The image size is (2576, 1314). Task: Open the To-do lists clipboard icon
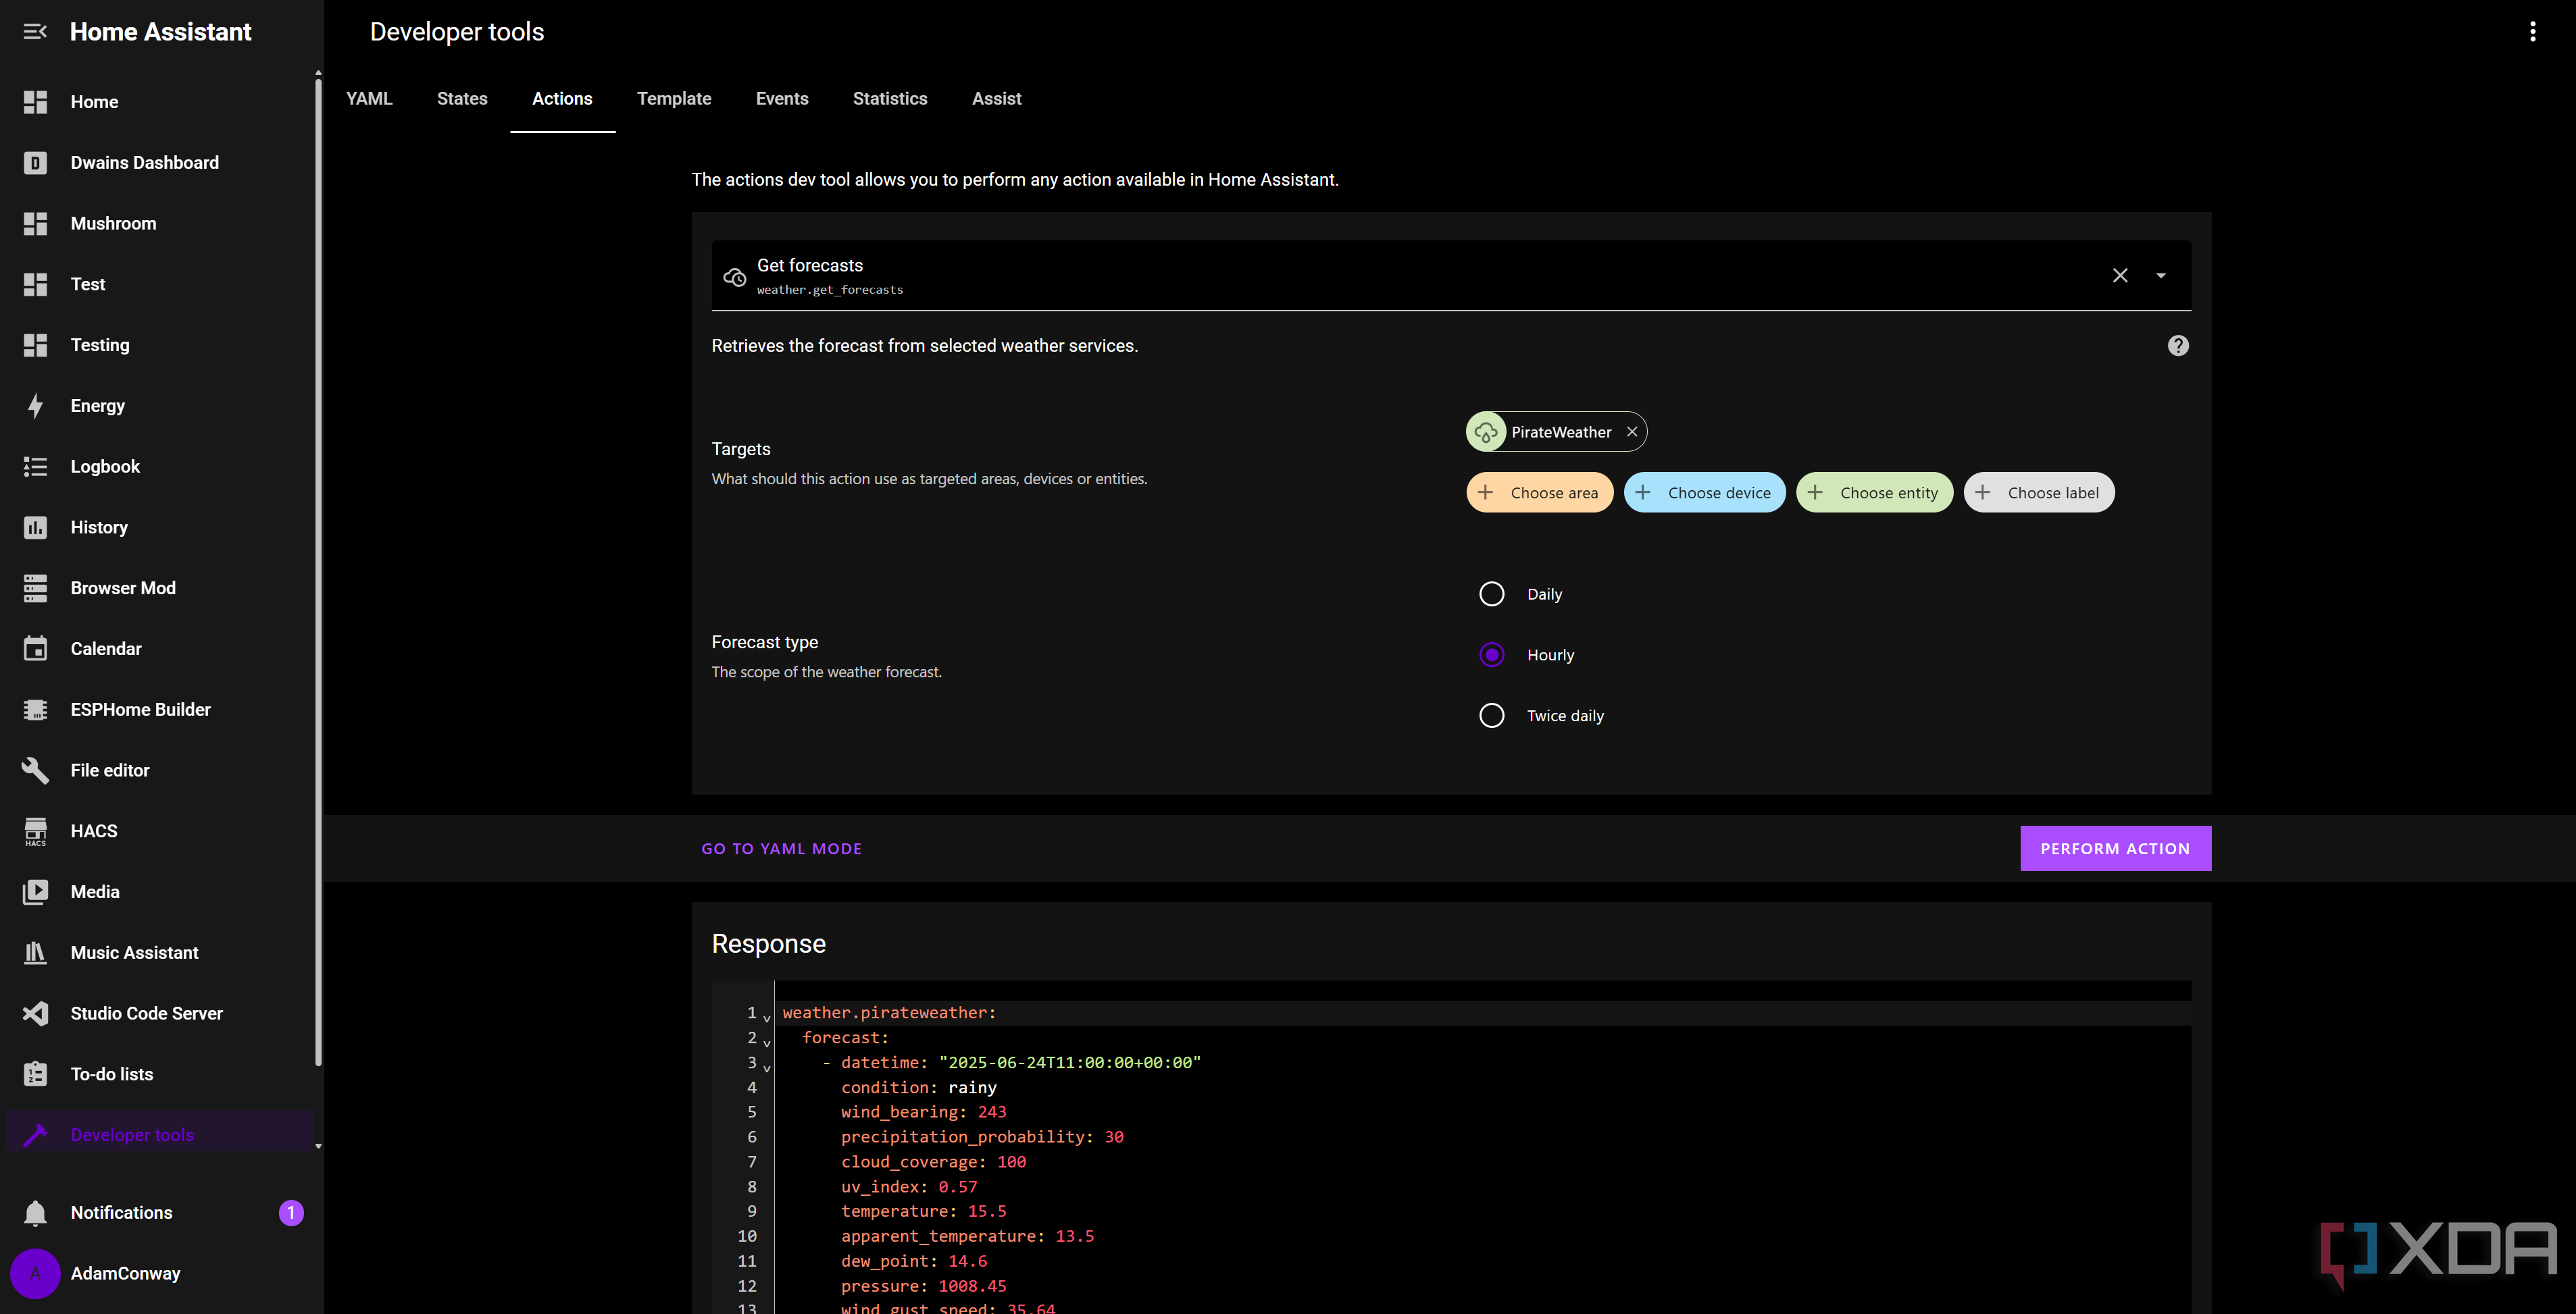tap(35, 1074)
